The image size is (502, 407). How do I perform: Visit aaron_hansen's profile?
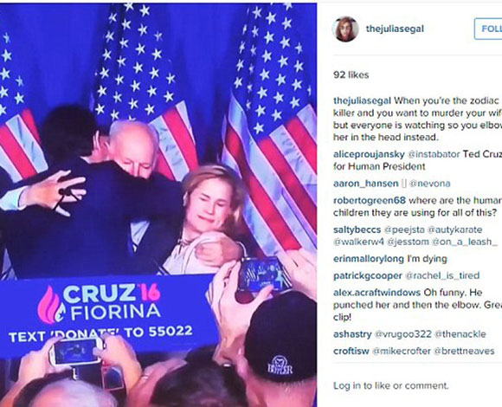tap(365, 184)
